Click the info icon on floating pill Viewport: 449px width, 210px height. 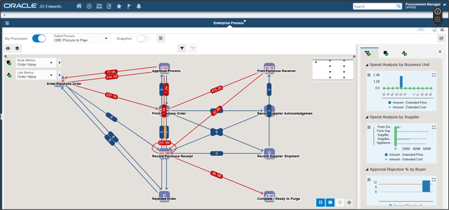438,11
